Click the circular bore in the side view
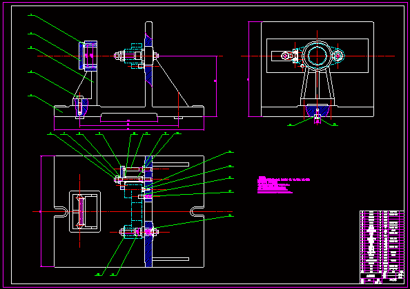410x289 pixels. (318, 56)
